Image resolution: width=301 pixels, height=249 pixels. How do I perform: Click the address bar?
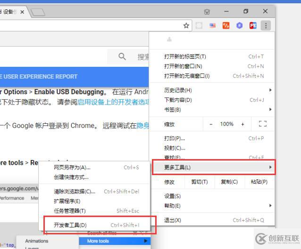(90, 25)
